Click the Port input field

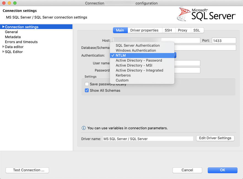point(224,40)
